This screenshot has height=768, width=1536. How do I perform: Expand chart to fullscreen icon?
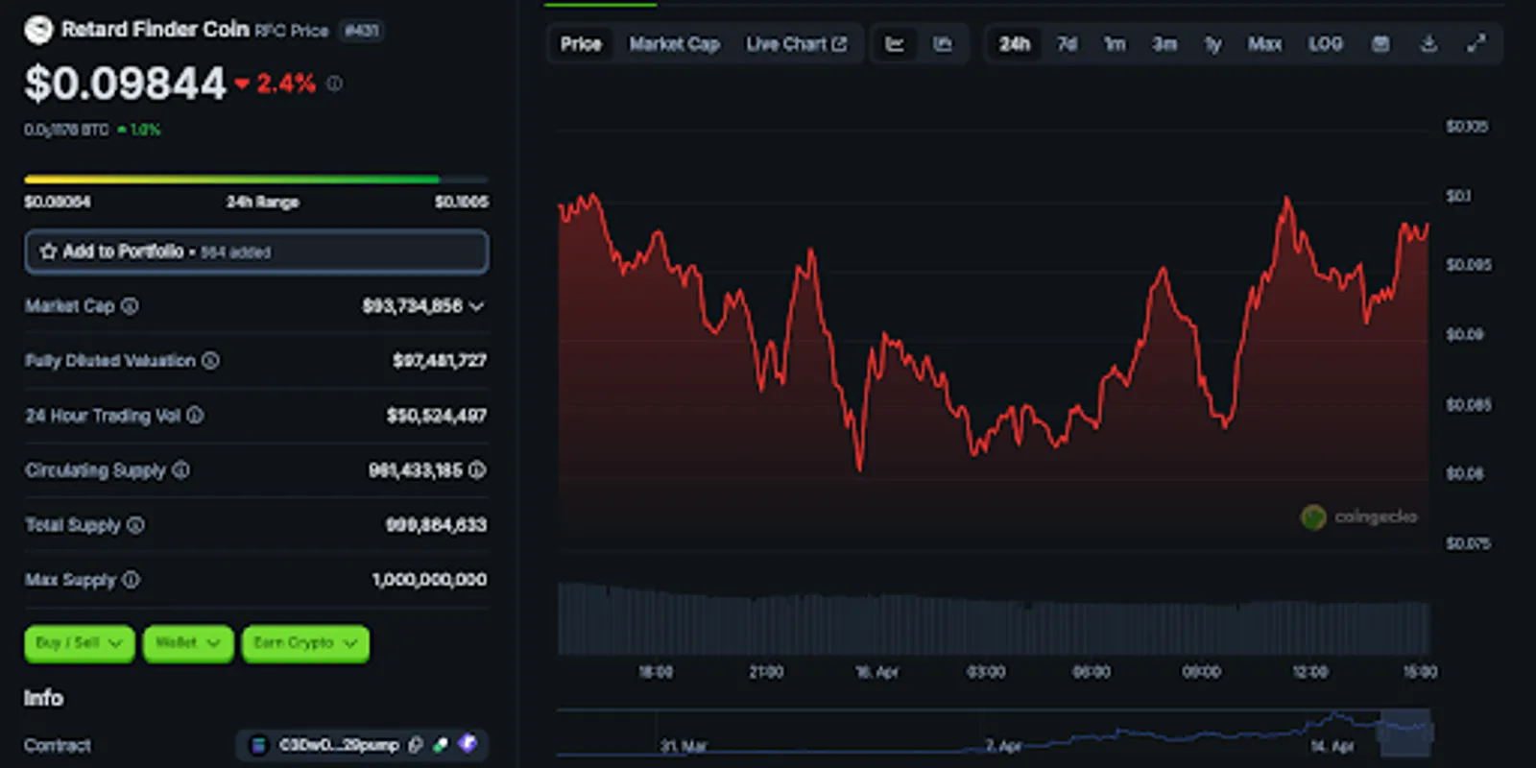(1476, 44)
